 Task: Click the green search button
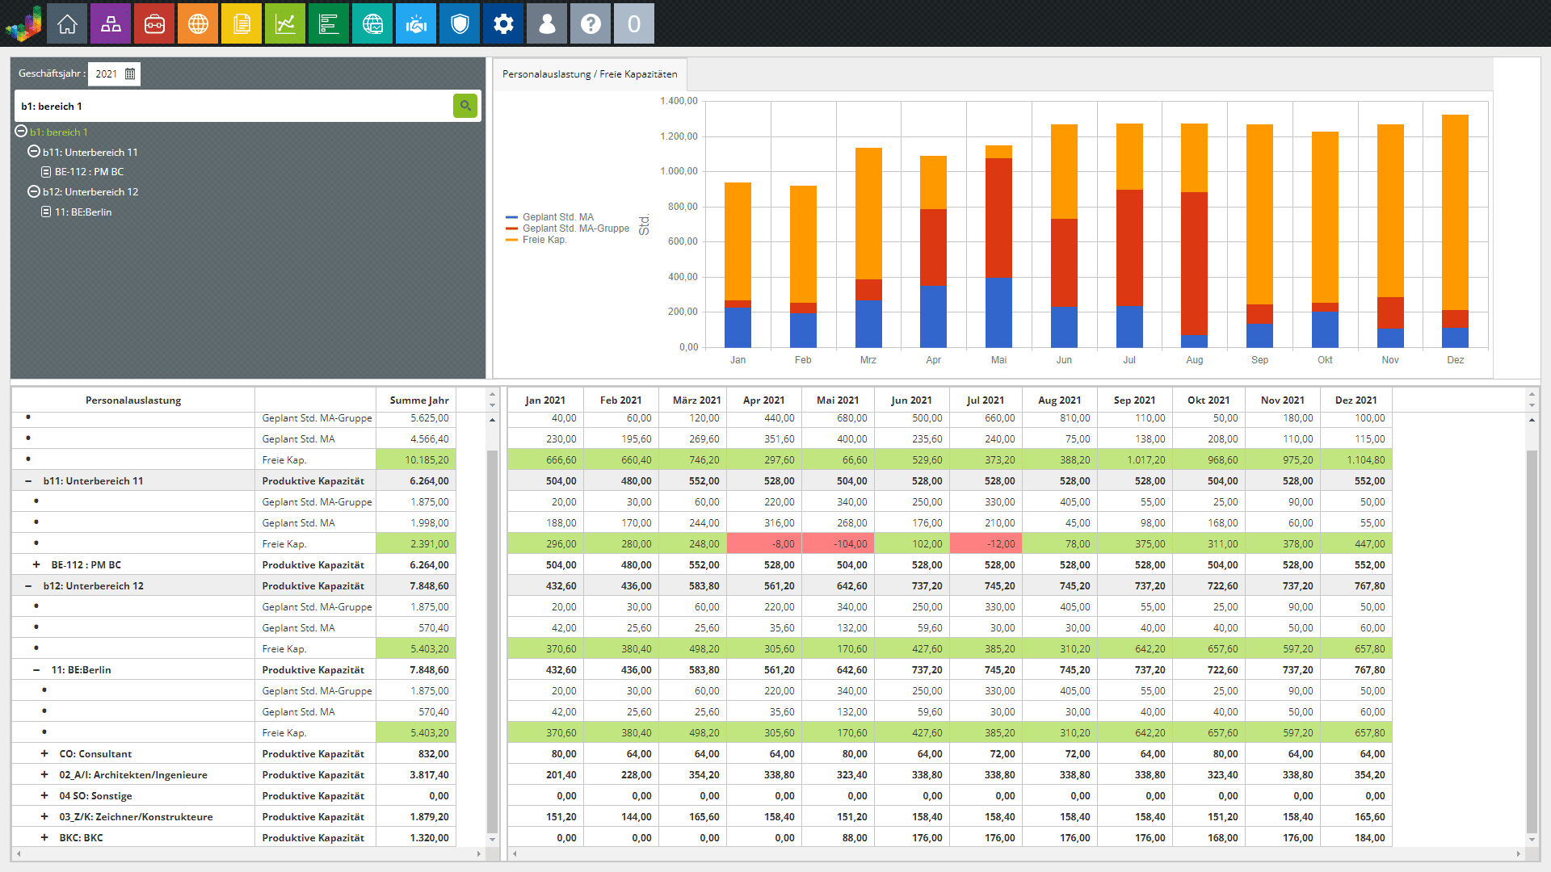pyautogui.click(x=464, y=106)
